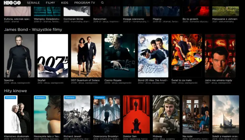Click the Bond 20 Aka. Die Another title
Image resolution: width=245 pixels, height=140 pixels.
(153, 80)
